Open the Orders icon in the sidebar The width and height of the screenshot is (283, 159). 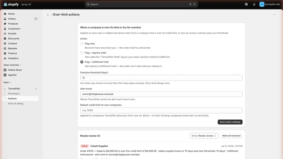(x=5, y=19)
